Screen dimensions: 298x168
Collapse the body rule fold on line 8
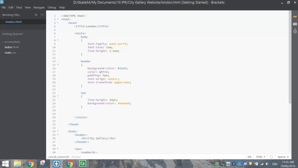click(x=58, y=40)
